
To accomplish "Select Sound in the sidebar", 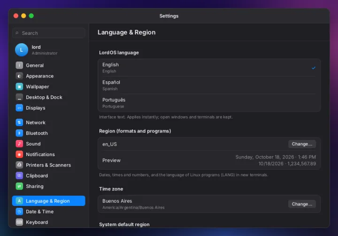I will point(49,143).
